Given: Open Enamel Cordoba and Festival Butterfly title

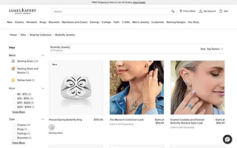Looking at the screenshot, I should [187, 121].
